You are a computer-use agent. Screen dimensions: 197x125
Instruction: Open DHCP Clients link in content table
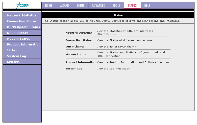point(75,47)
